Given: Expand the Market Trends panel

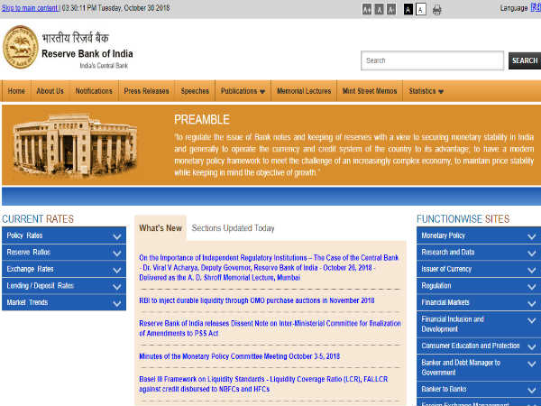Looking at the screenshot, I should [x=64, y=302].
